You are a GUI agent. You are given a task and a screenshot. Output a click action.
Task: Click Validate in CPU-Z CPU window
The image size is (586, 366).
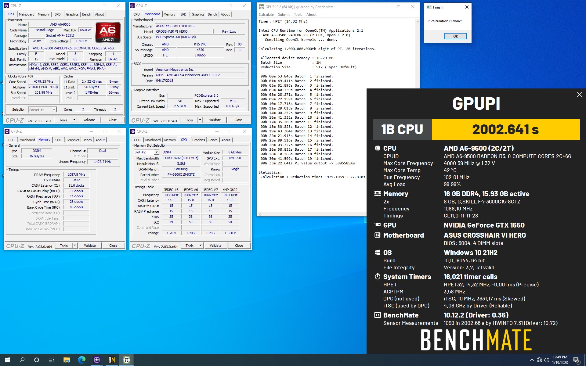point(89,120)
